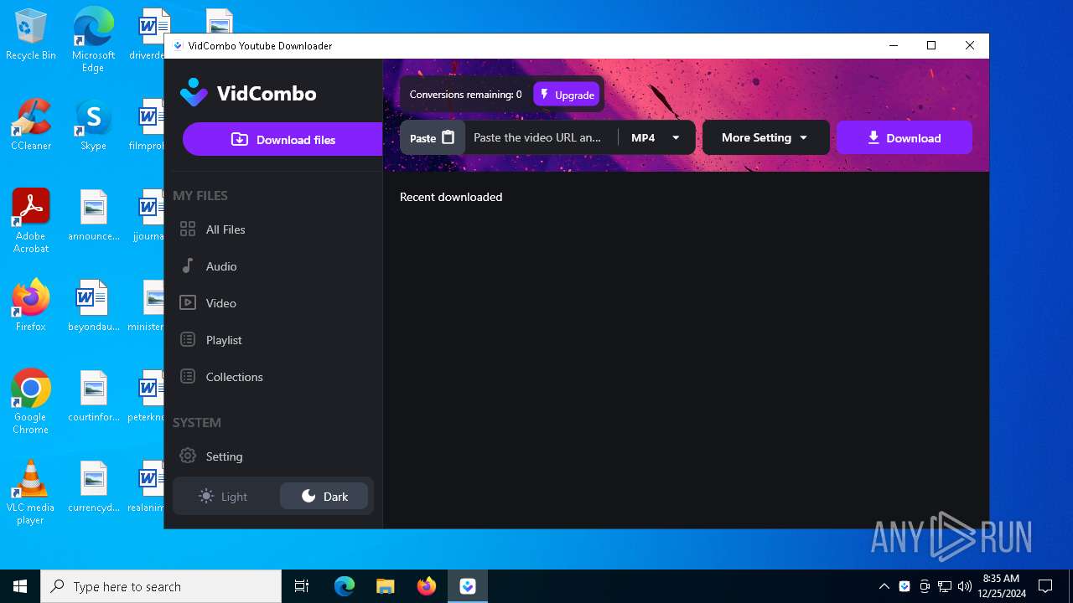The width and height of the screenshot is (1073, 603).
Task: Click the Upgrade button
Action: (x=567, y=95)
